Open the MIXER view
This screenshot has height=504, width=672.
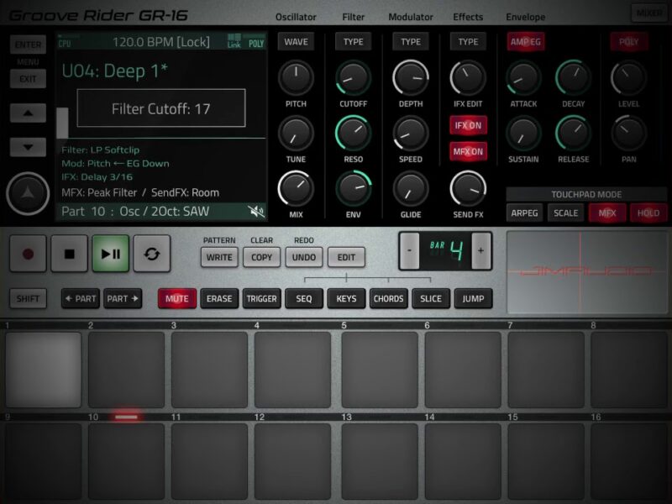(647, 13)
